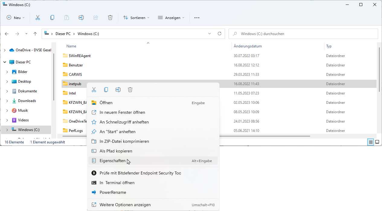Switch to details view icon in status bar
Screen dimensions: 382x211
pyautogui.click(x=371, y=142)
